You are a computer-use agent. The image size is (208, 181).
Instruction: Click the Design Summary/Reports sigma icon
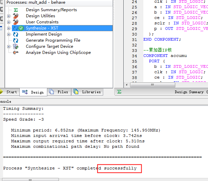(16, 10)
